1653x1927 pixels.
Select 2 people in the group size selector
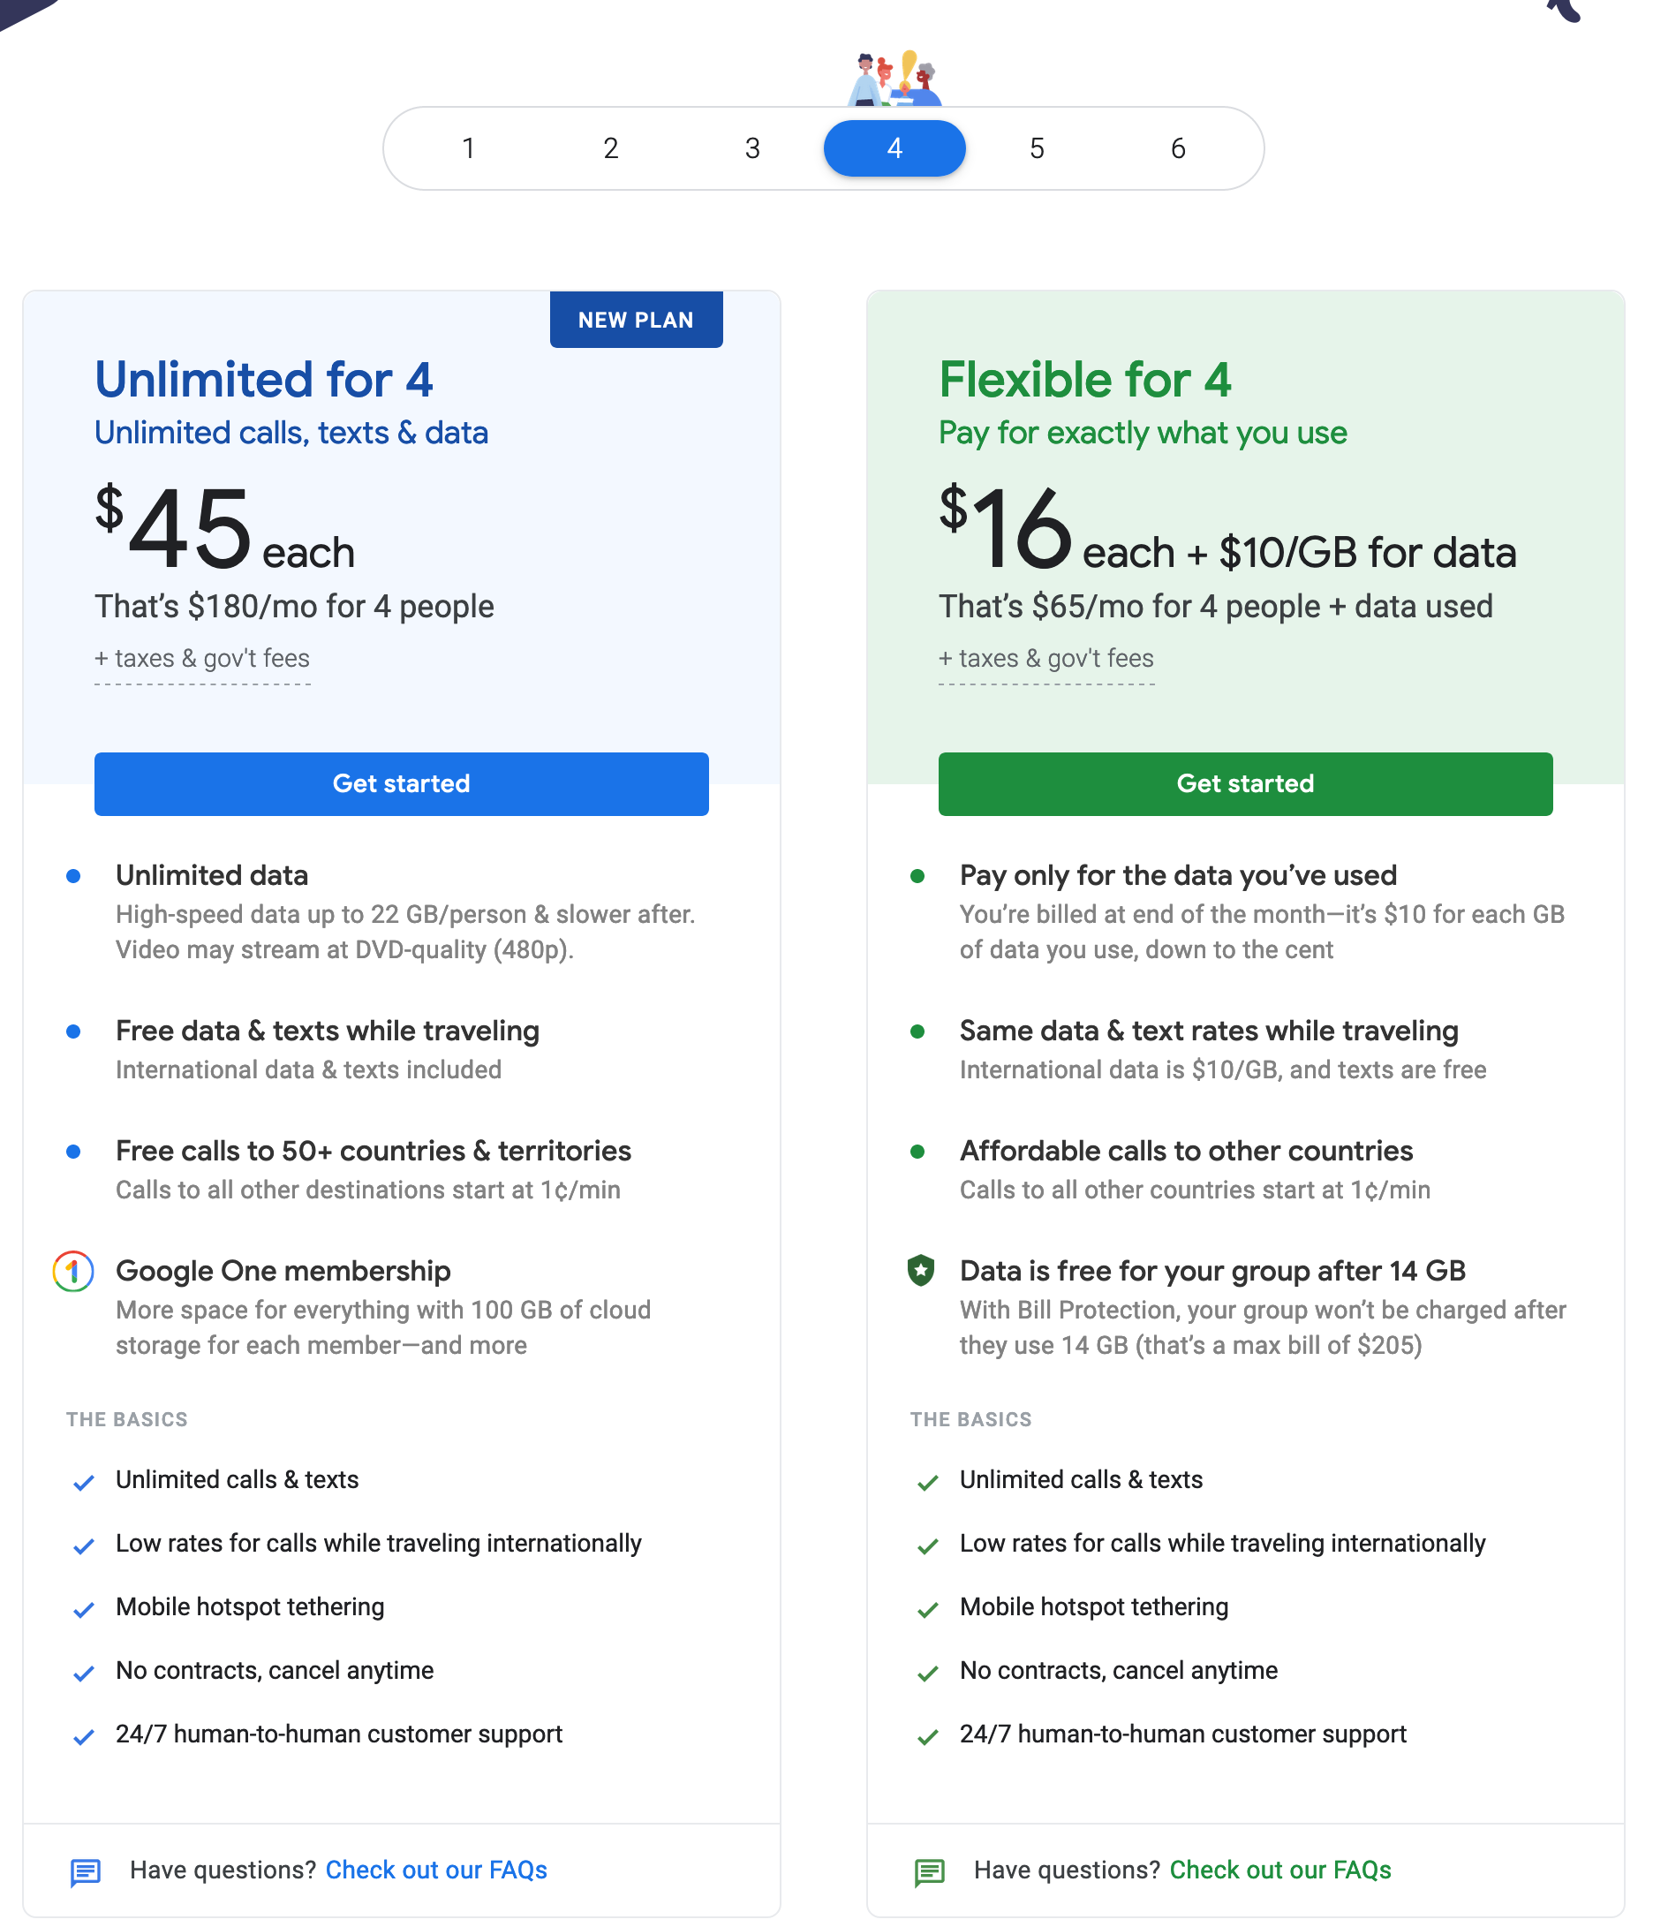point(611,147)
